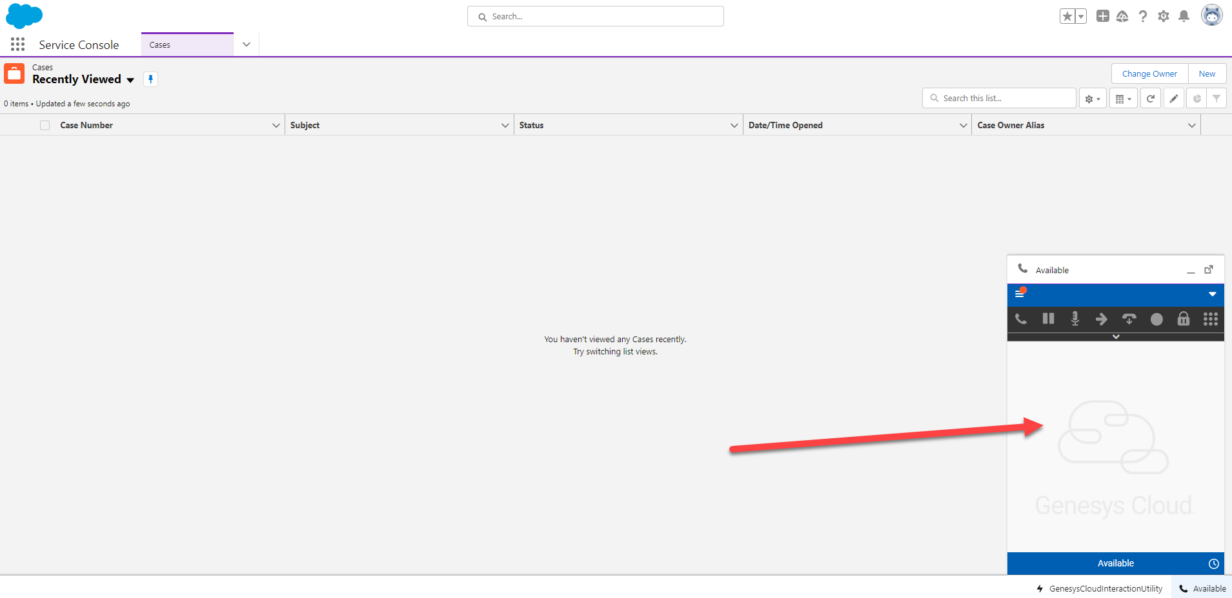
Task: Click the transfer arrow icon
Action: tap(1102, 319)
